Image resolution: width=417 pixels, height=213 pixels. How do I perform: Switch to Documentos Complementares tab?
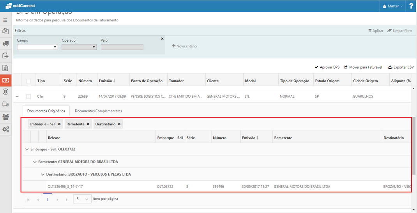coord(98,111)
